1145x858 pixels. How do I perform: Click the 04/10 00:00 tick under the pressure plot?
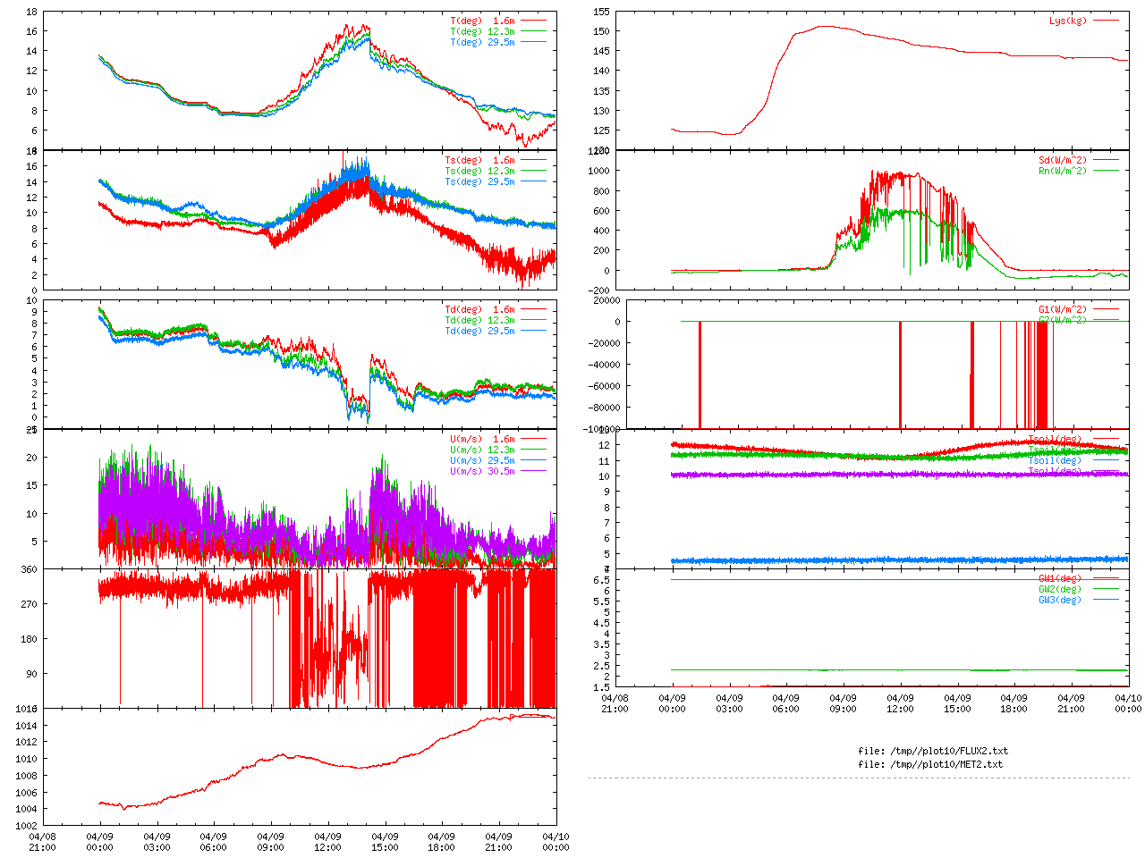(x=556, y=842)
